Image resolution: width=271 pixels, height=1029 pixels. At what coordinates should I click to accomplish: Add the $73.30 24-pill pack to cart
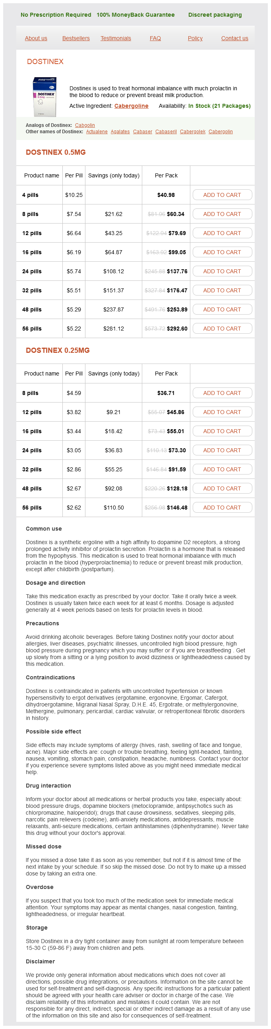click(222, 450)
